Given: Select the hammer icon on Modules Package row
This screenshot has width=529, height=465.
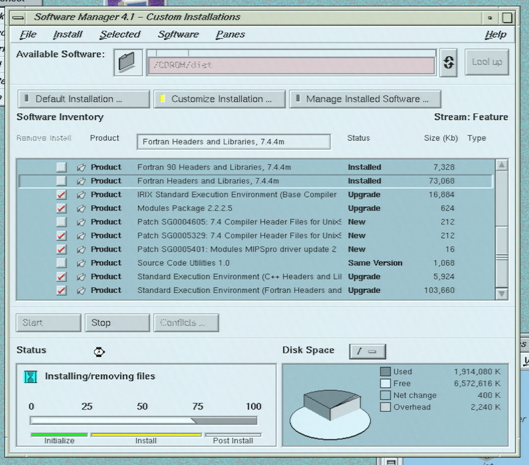Looking at the screenshot, I should (81, 208).
